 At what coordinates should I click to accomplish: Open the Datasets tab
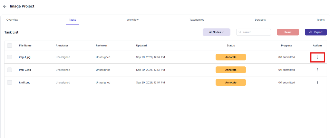point(260,20)
